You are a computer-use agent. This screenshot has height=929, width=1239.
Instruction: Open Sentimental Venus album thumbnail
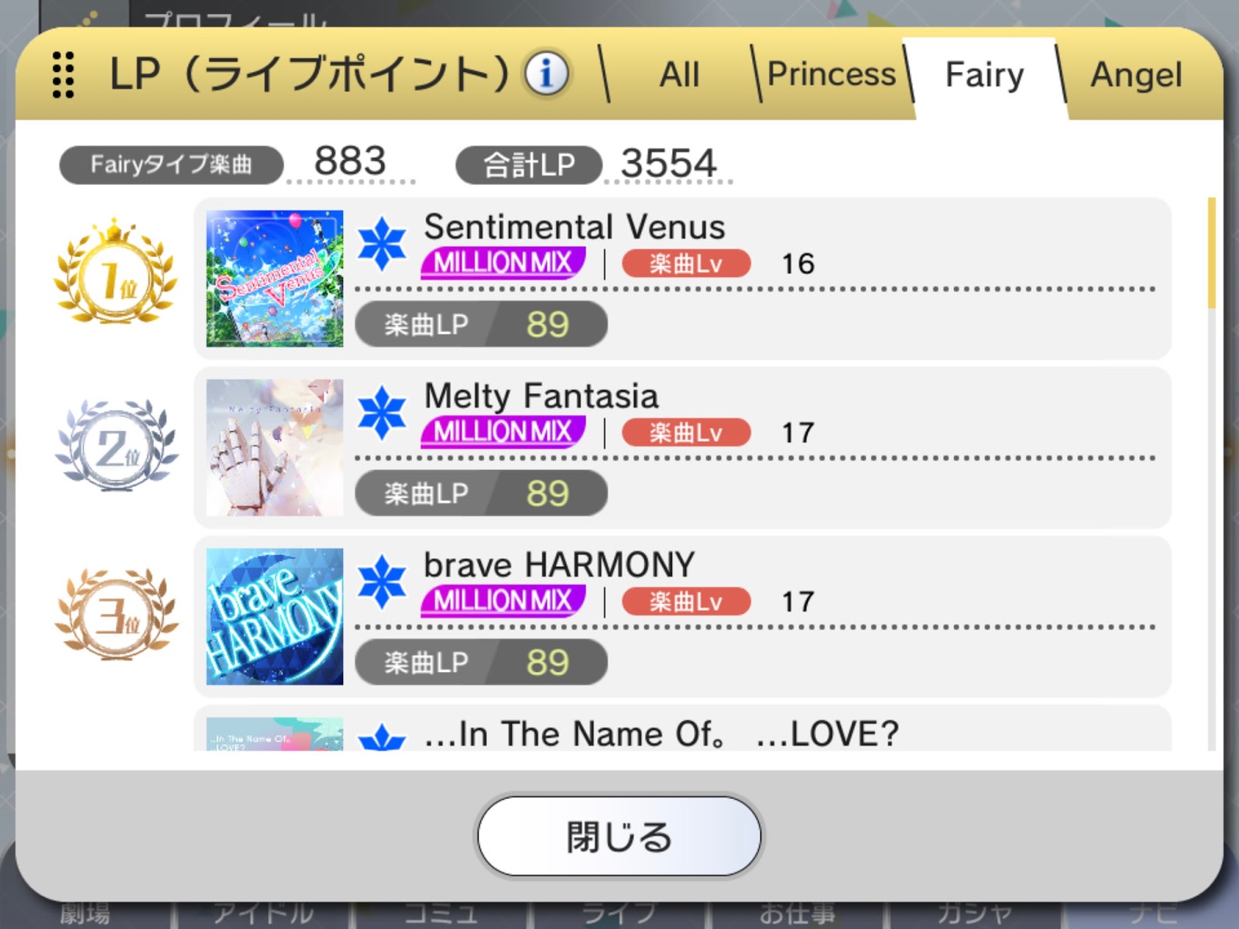point(275,278)
